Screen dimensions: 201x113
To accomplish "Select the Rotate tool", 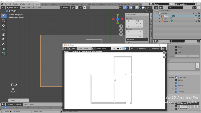I will pyautogui.click(x=3, y=30).
